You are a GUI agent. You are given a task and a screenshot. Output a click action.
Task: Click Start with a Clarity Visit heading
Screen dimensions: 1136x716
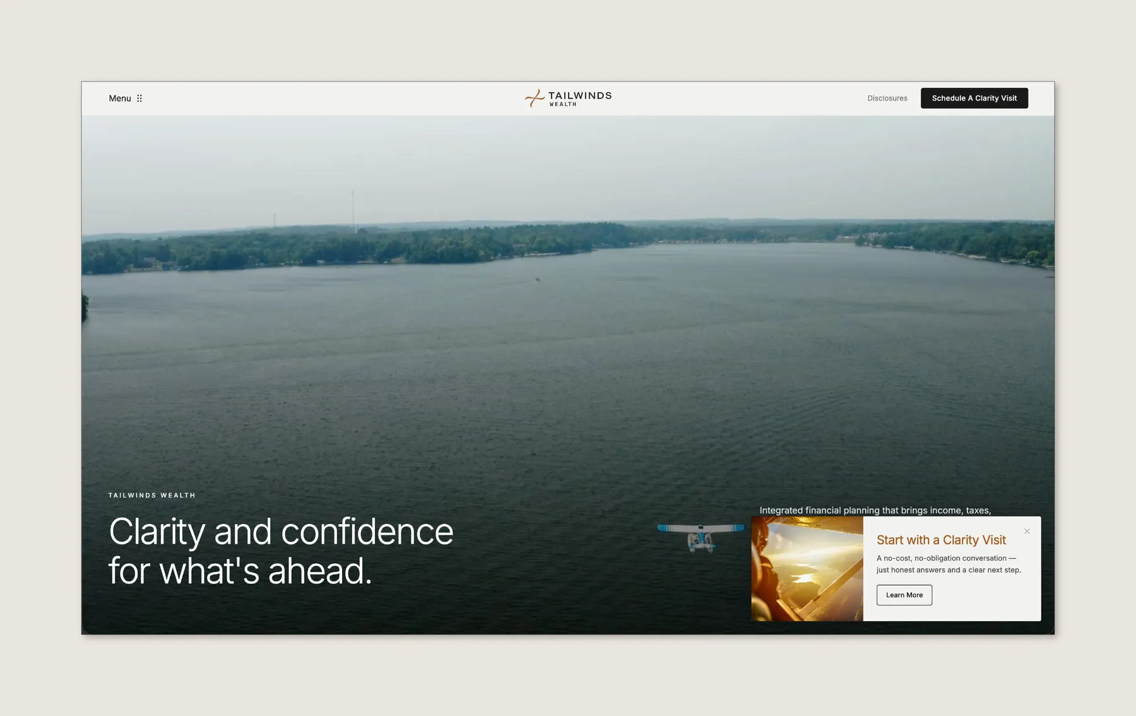pos(941,540)
